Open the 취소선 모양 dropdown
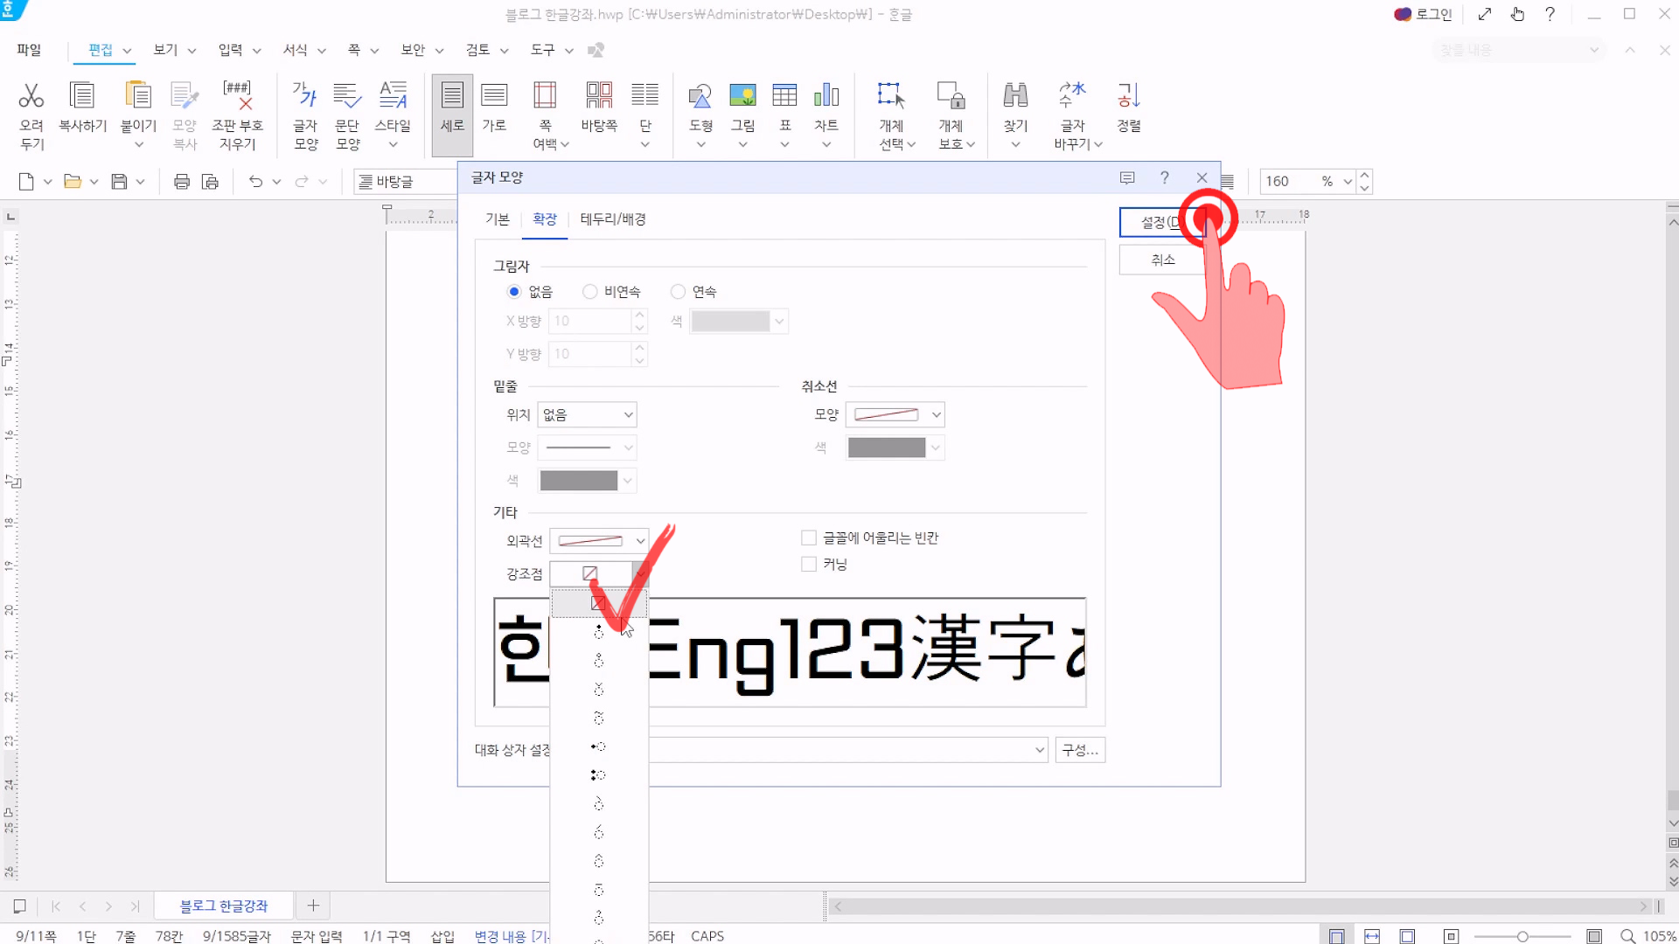 point(895,415)
